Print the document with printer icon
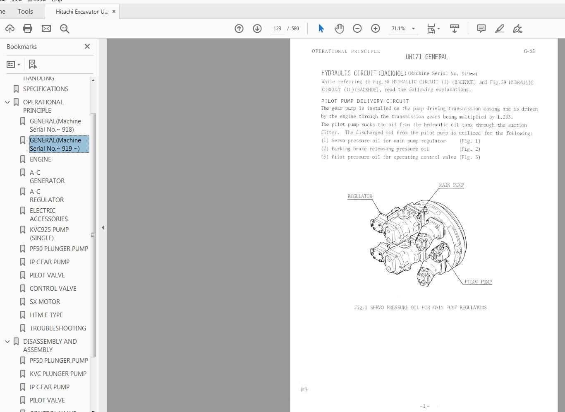The height and width of the screenshot is (412, 565). (28, 29)
